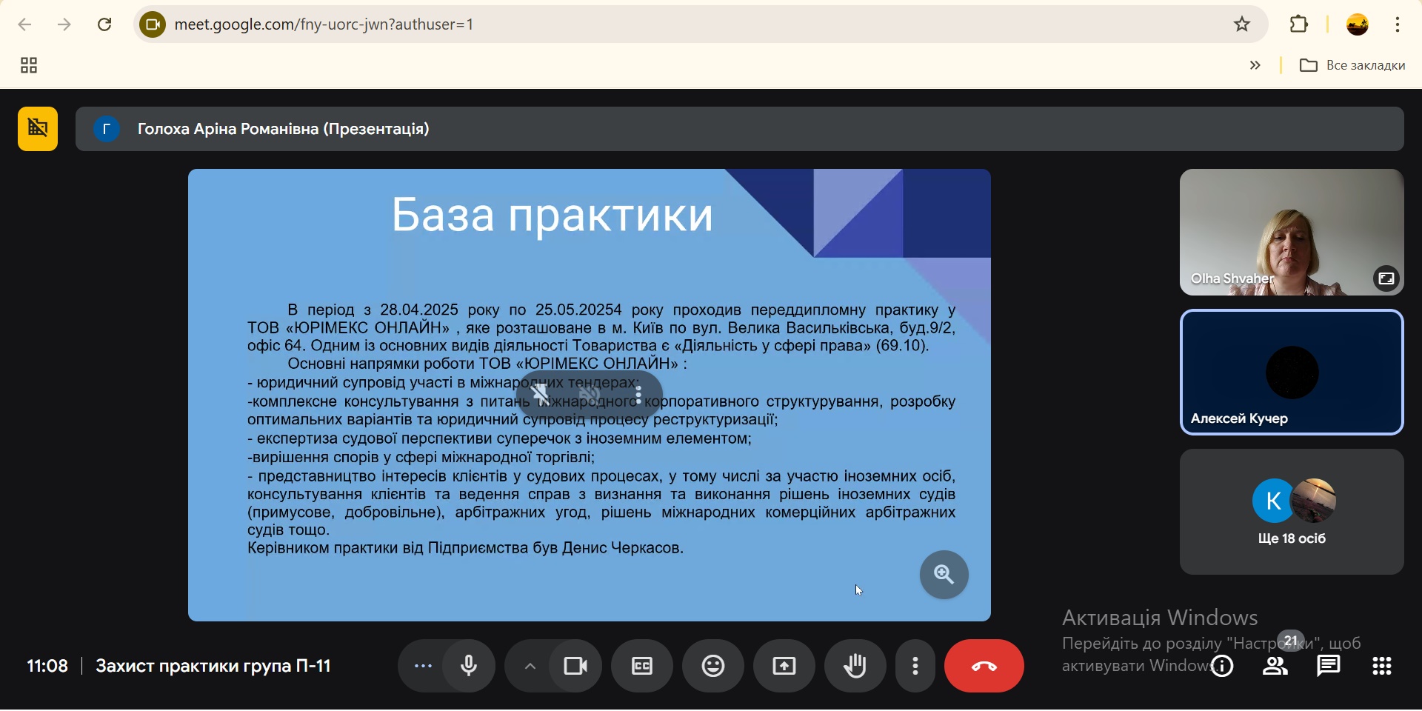Open meeting activities and tools grid
Screen dimensions: 1422x711
(x=1382, y=667)
